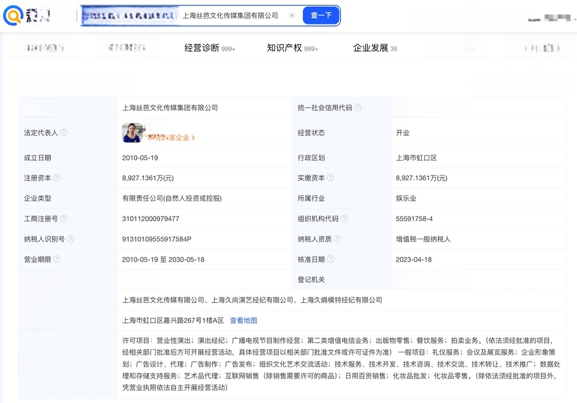Open help icon beside 纳税人识别号

tap(71, 239)
